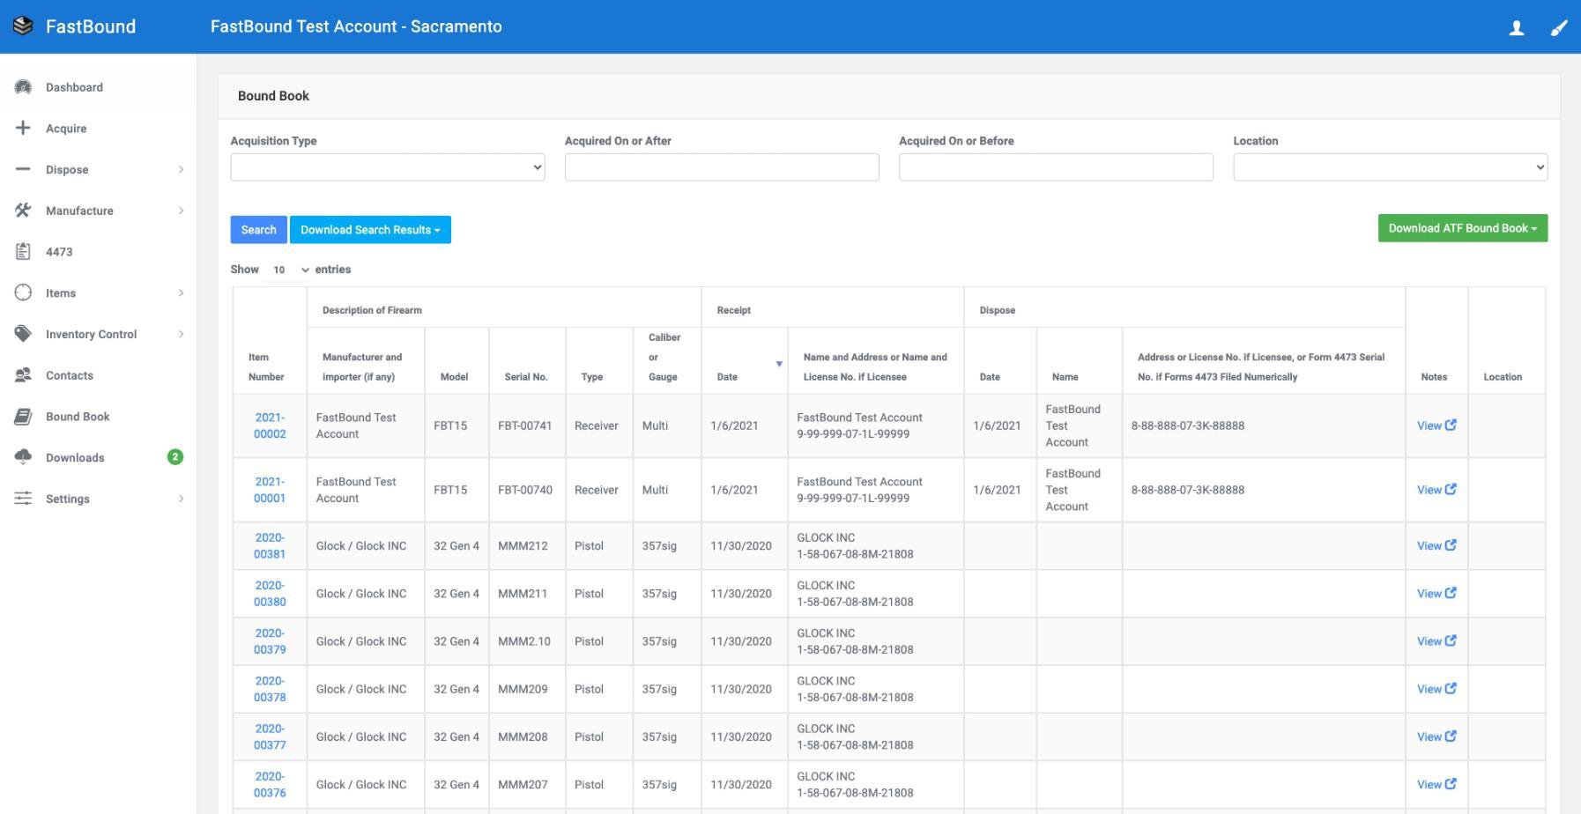Click external-link icon for item 2021-00002 notes
The height and width of the screenshot is (814, 1581).
(1451, 425)
